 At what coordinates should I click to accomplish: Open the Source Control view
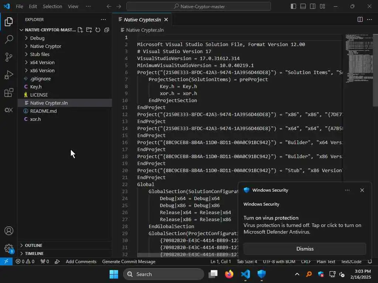(9, 57)
